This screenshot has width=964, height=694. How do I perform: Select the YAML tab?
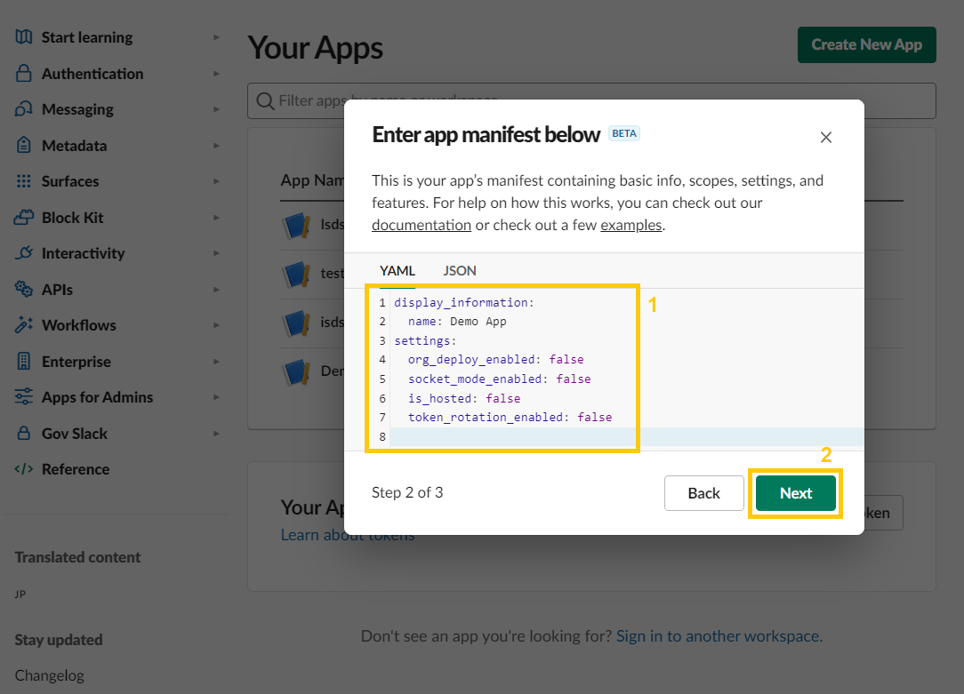coord(397,271)
